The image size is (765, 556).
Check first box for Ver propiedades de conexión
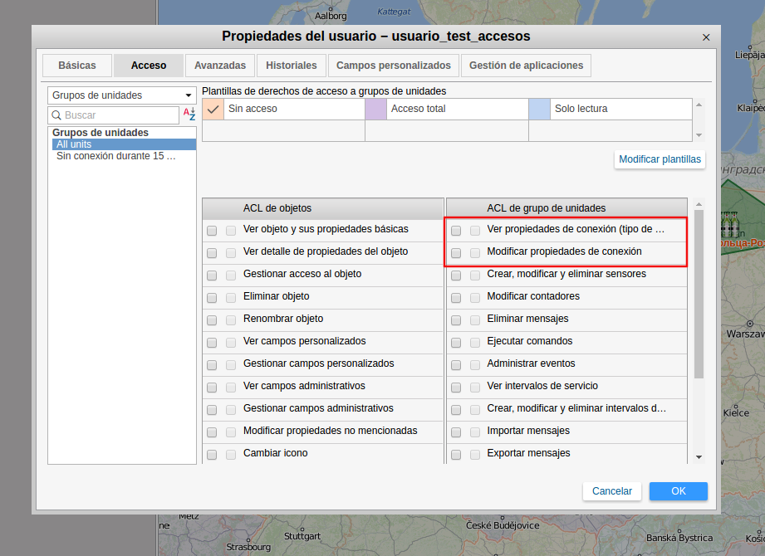click(x=456, y=230)
